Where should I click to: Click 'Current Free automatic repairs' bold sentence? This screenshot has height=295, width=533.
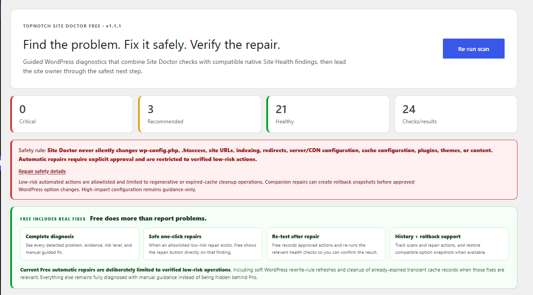pos(126,270)
